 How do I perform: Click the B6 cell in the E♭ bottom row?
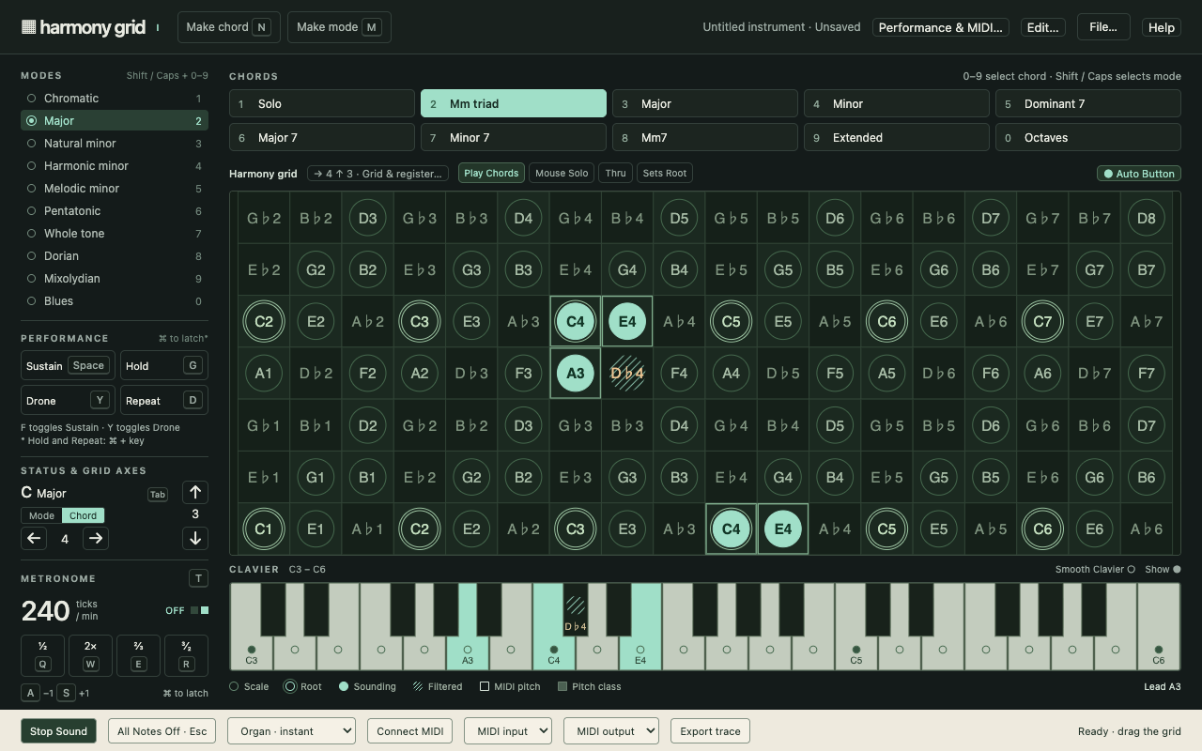[x=1147, y=477]
